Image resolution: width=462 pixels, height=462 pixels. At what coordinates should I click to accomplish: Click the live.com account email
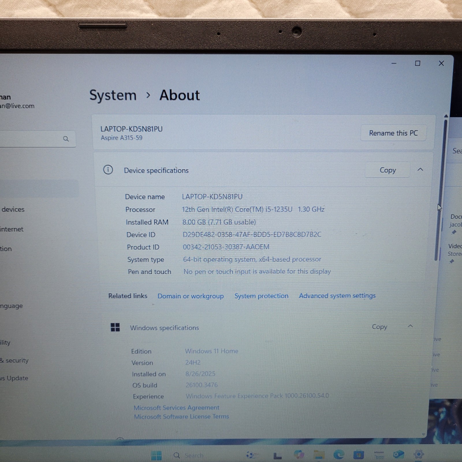pos(17,106)
